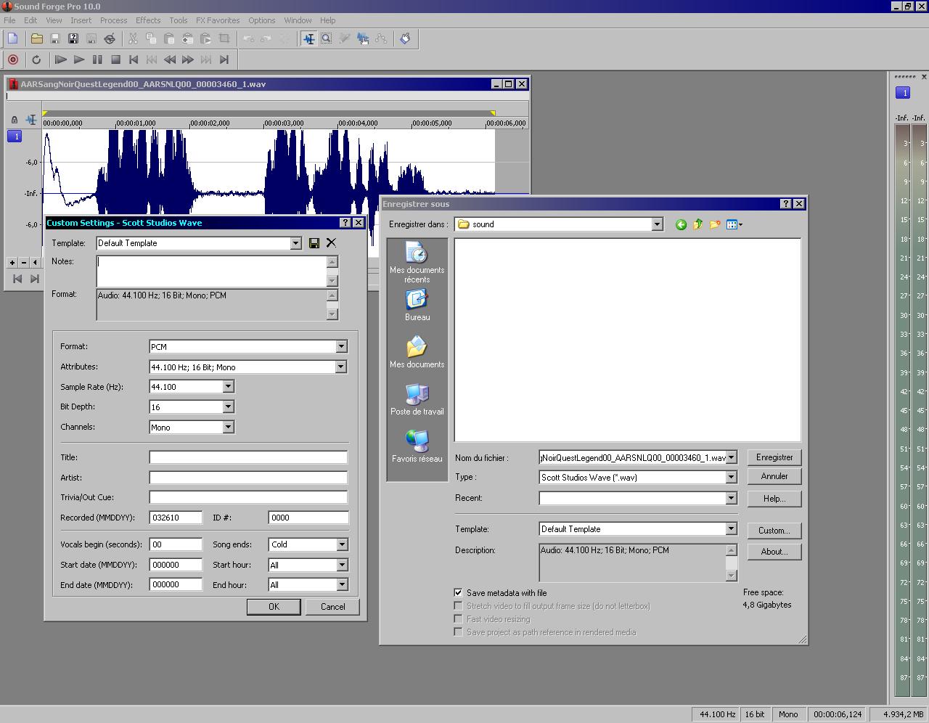Open the Effects menu
Screen dimensions: 929x723
pos(148,20)
